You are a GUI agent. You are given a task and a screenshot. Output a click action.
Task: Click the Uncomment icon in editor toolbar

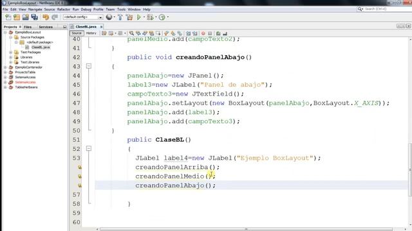(225, 33)
